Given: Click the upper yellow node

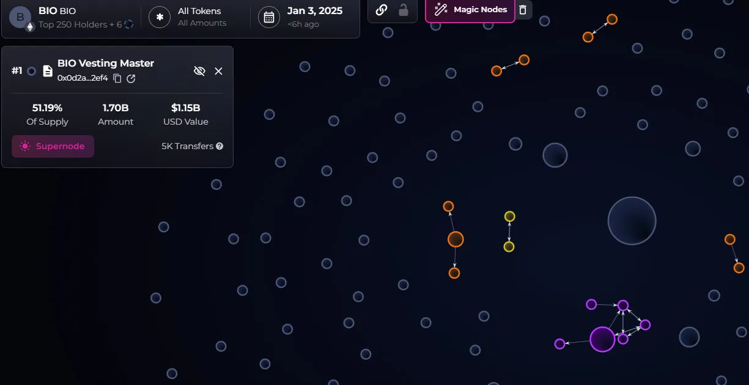Looking at the screenshot, I should (509, 216).
